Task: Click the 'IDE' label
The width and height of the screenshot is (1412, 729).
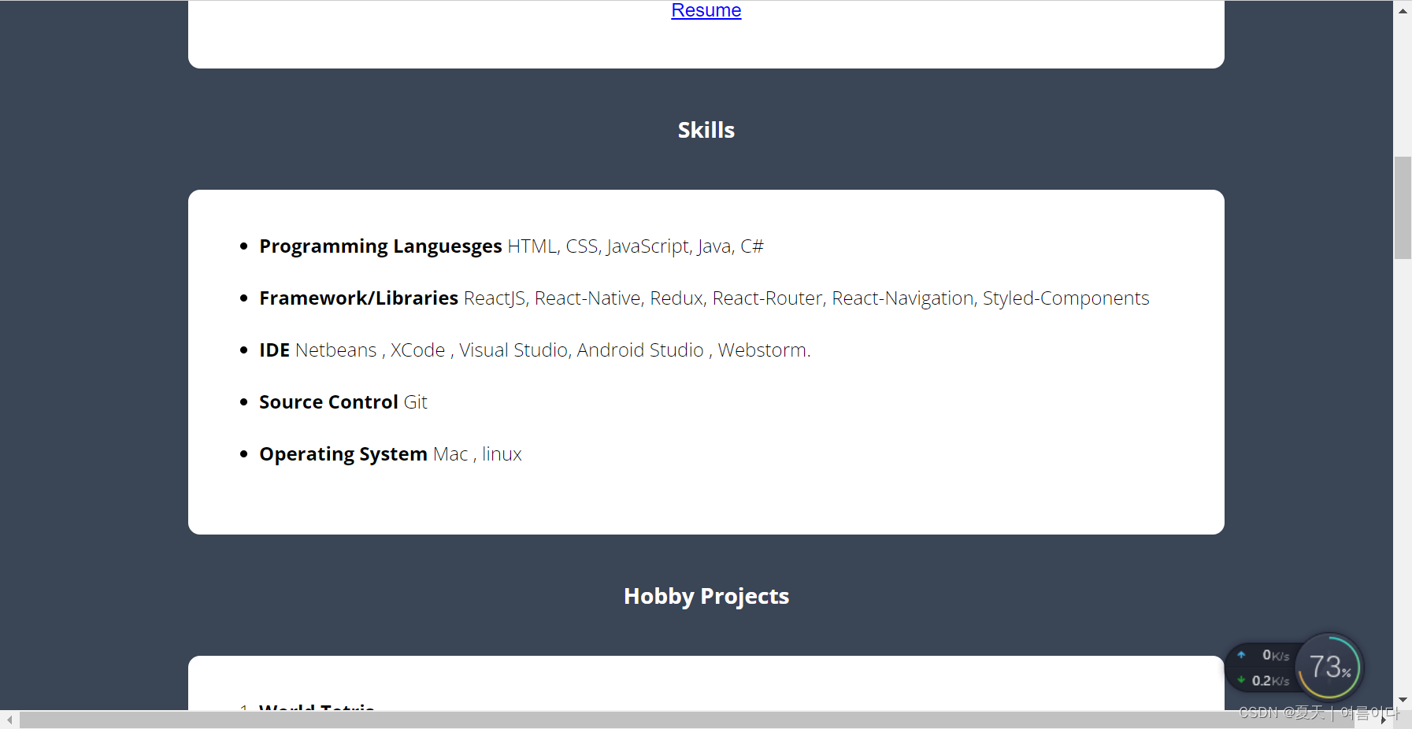Action: (x=274, y=350)
